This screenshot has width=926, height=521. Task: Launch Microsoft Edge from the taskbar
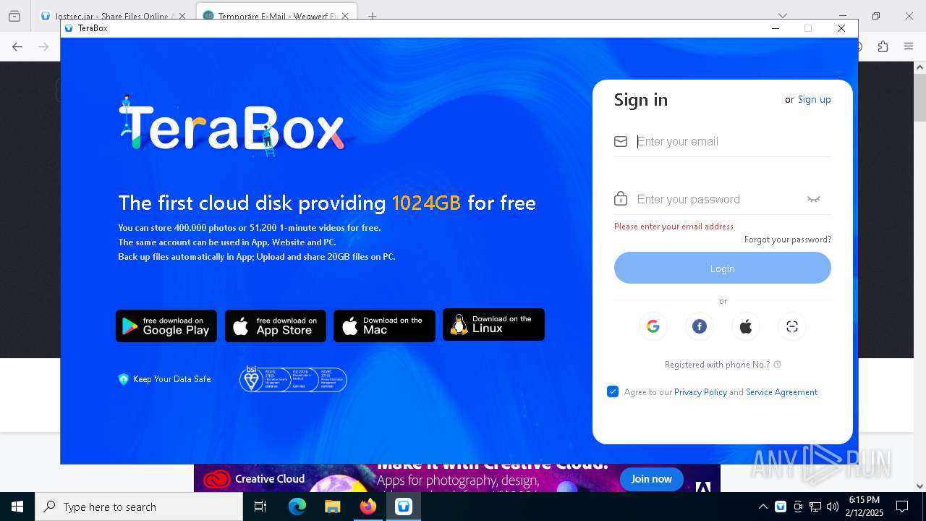click(x=297, y=507)
